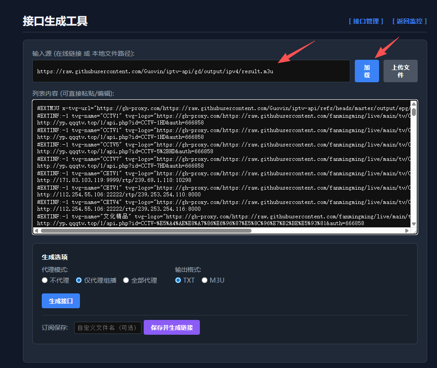Set output format to TXT

click(x=178, y=280)
